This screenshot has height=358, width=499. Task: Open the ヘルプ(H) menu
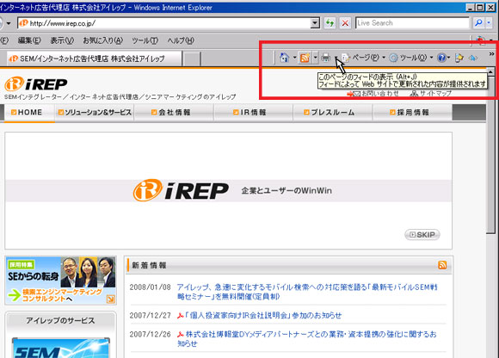(181, 40)
